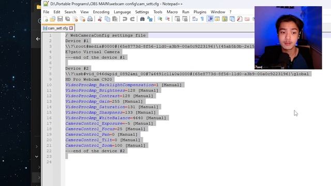Open the View menu

(84, 12)
